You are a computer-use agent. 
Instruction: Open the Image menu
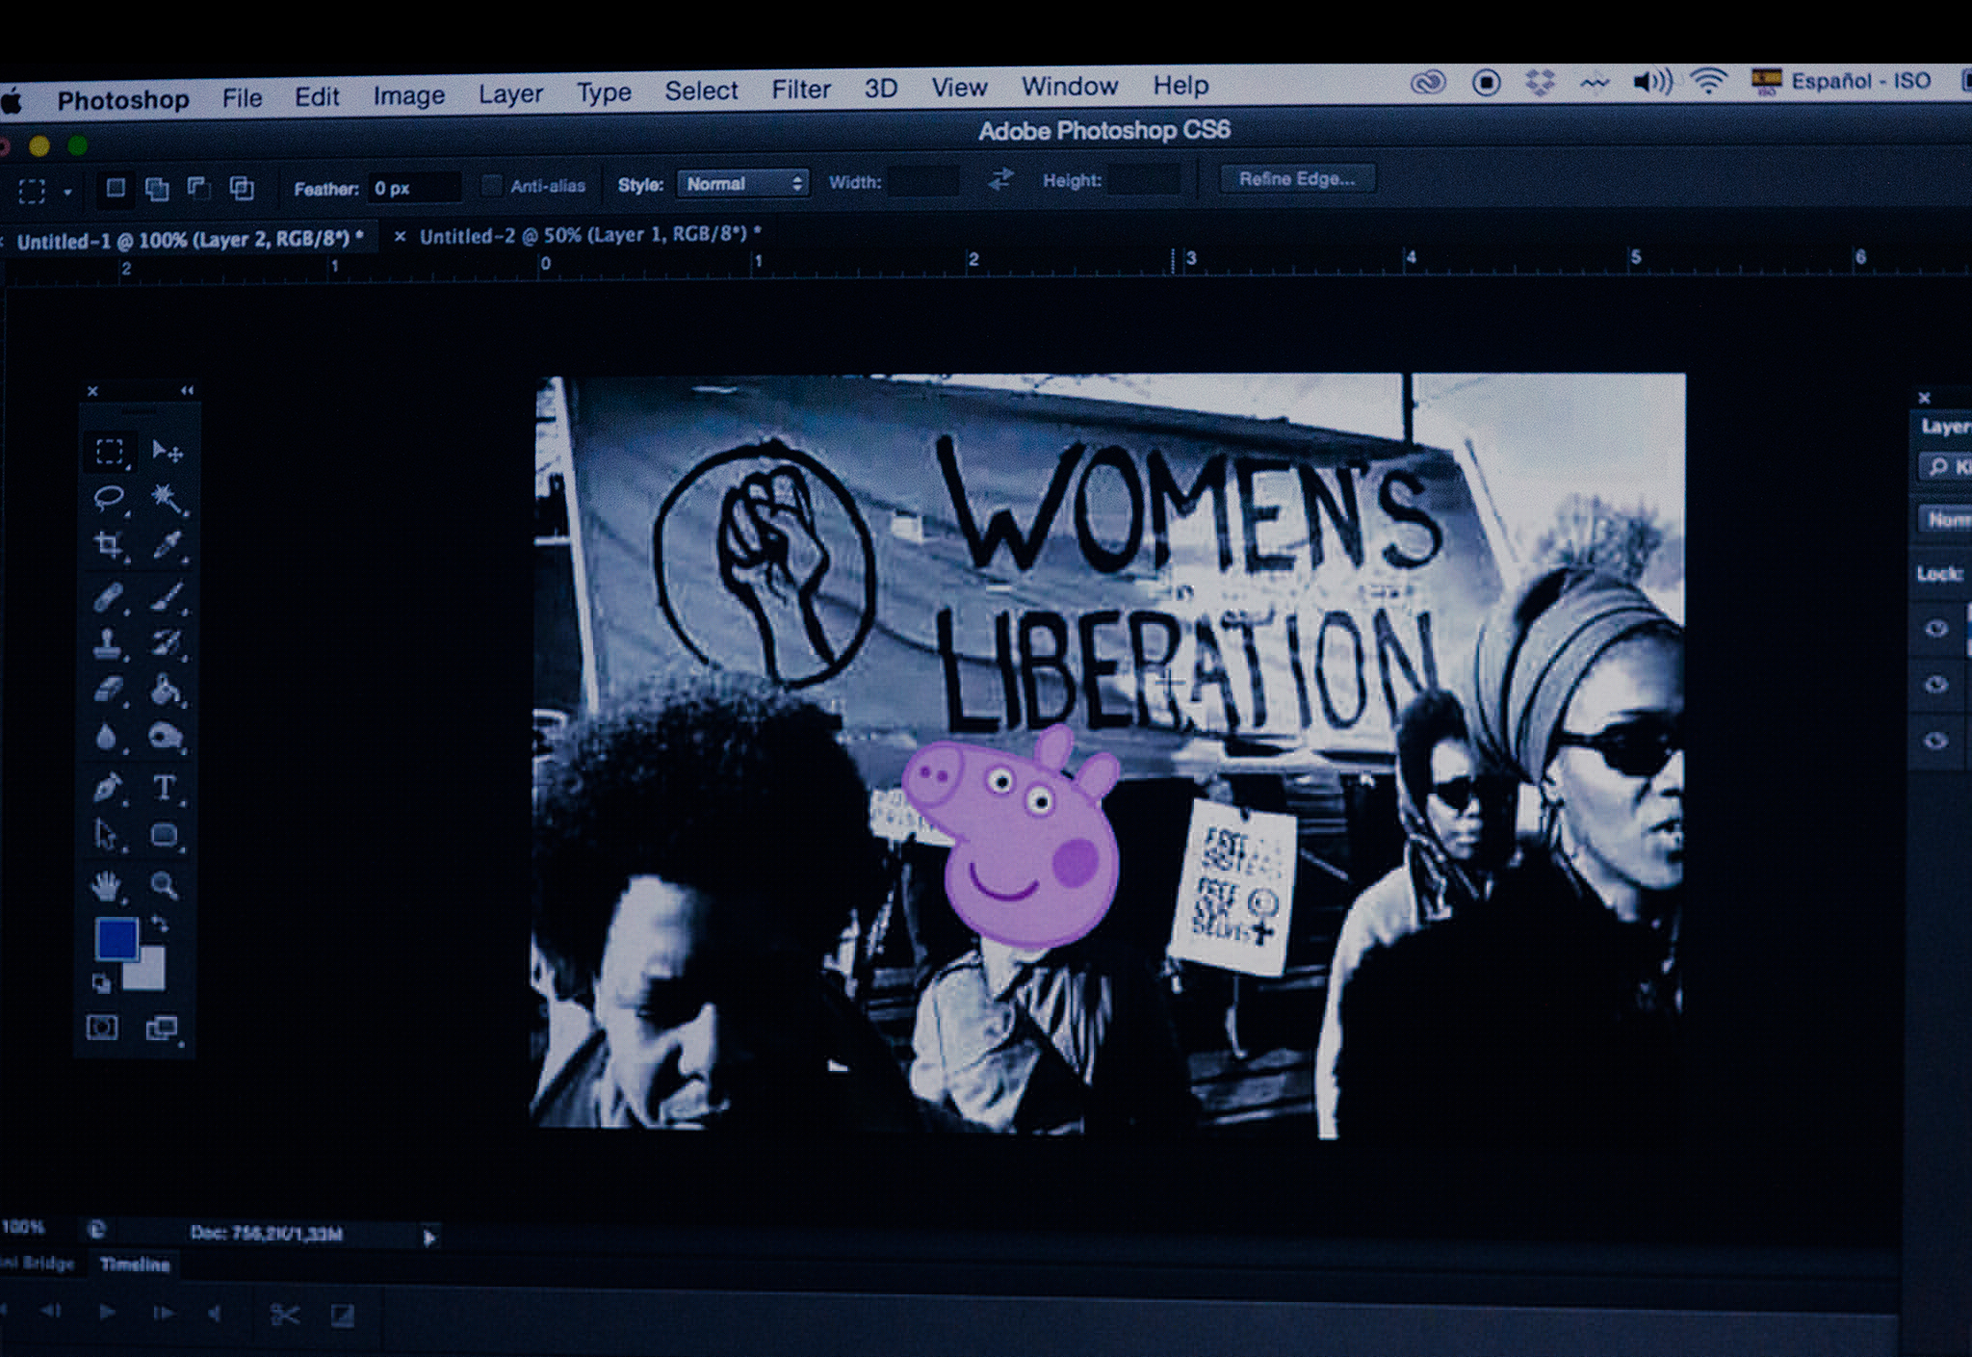click(408, 95)
